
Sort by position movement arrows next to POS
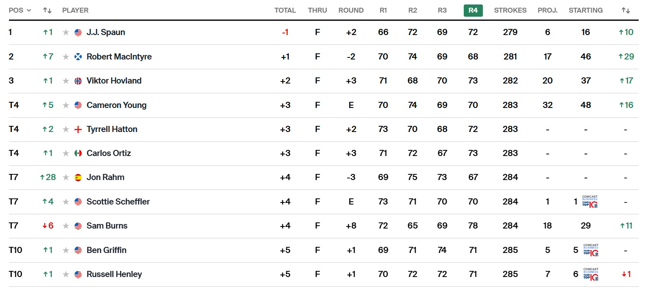click(x=47, y=11)
